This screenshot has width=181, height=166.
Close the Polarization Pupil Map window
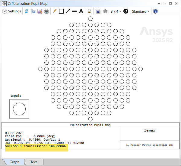[176, 4]
